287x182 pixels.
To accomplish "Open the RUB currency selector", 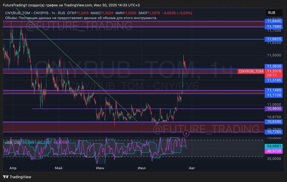I will [274, 13].
